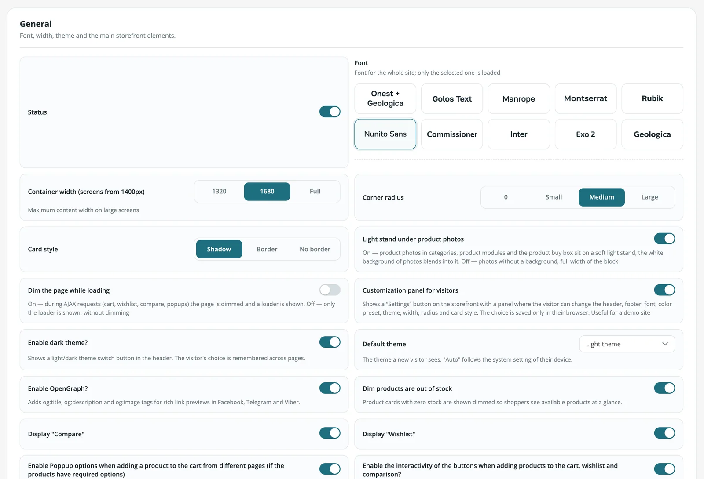Toggle Light stand under product photos
This screenshot has height=479, width=704.
tap(664, 239)
